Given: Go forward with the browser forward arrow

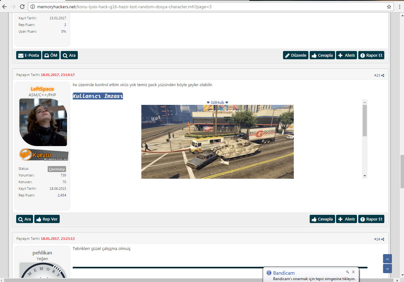Looking at the screenshot, I should pos(13,7).
